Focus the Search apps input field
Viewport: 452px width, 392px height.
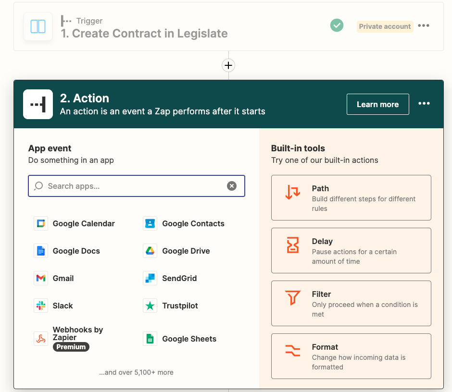pyautogui.click(x=137, y=186)
